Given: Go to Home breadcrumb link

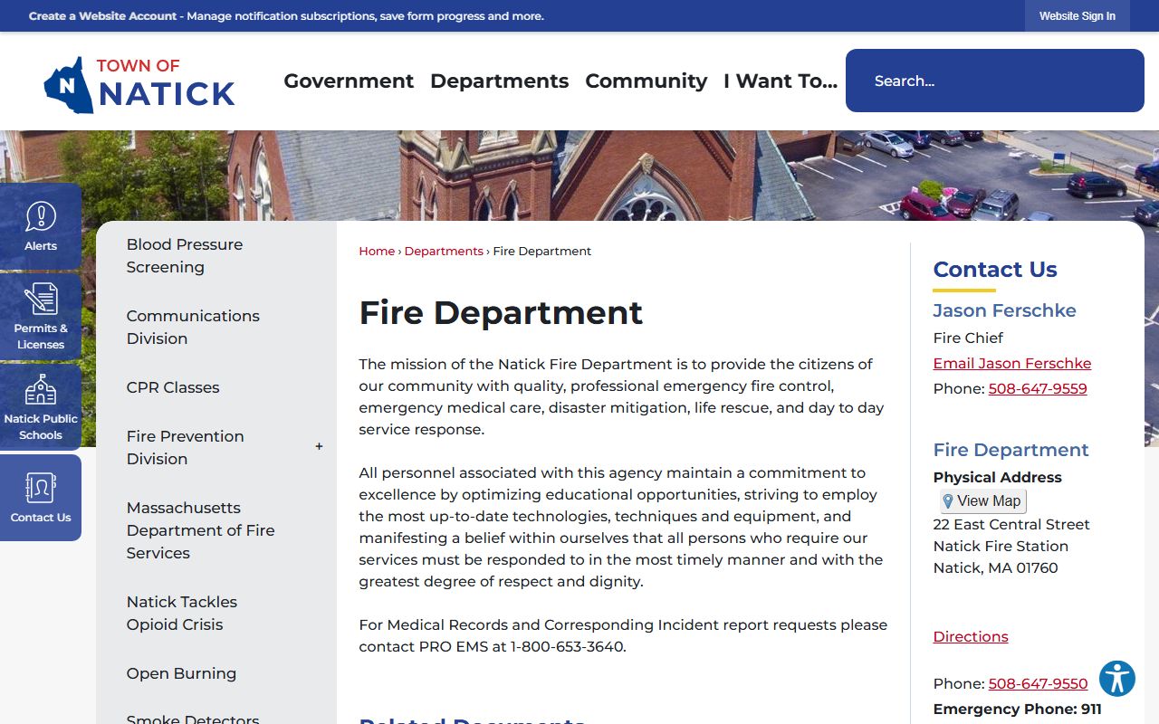Looking at the screenshot, I should click(377, 252).
